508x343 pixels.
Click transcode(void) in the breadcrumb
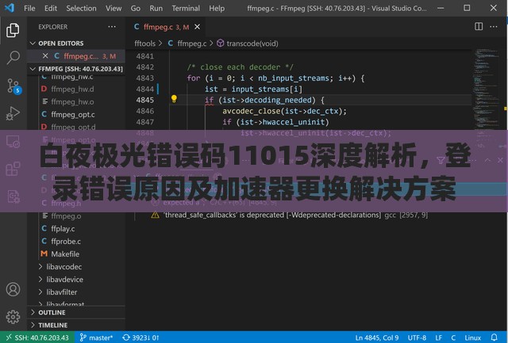click(x=252, y=44)
